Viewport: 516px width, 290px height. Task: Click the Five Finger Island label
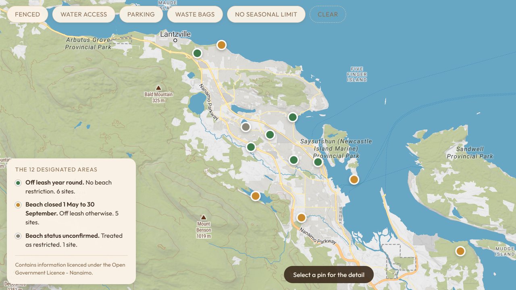[357, 75]
